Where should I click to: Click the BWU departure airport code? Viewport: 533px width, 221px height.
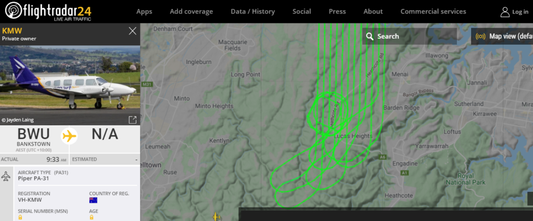pos(34,135)
